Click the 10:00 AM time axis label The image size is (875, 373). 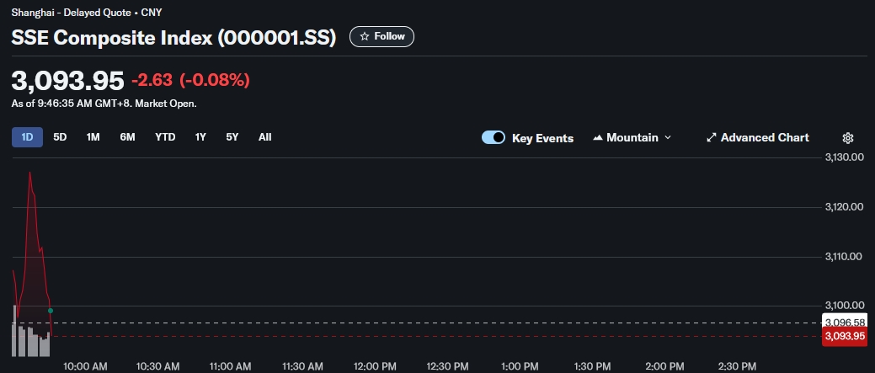click(x=85, y=366)
